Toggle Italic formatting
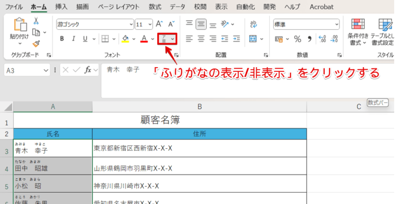Screen dimensions: 401x204 click(74, 39)
